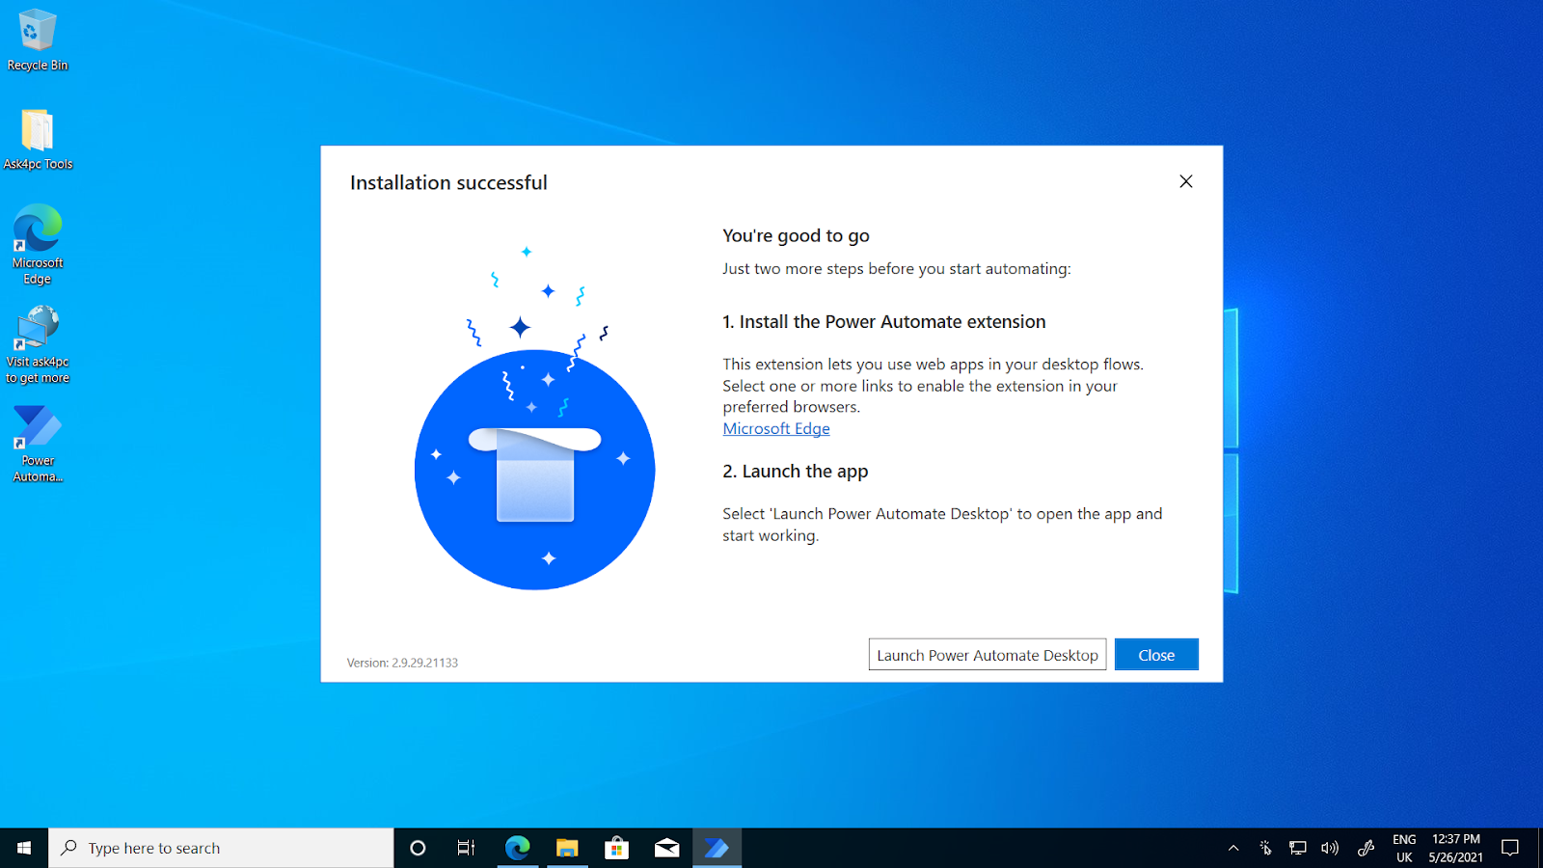Click the Version 2.9.29.21133 text

(402, 663)
